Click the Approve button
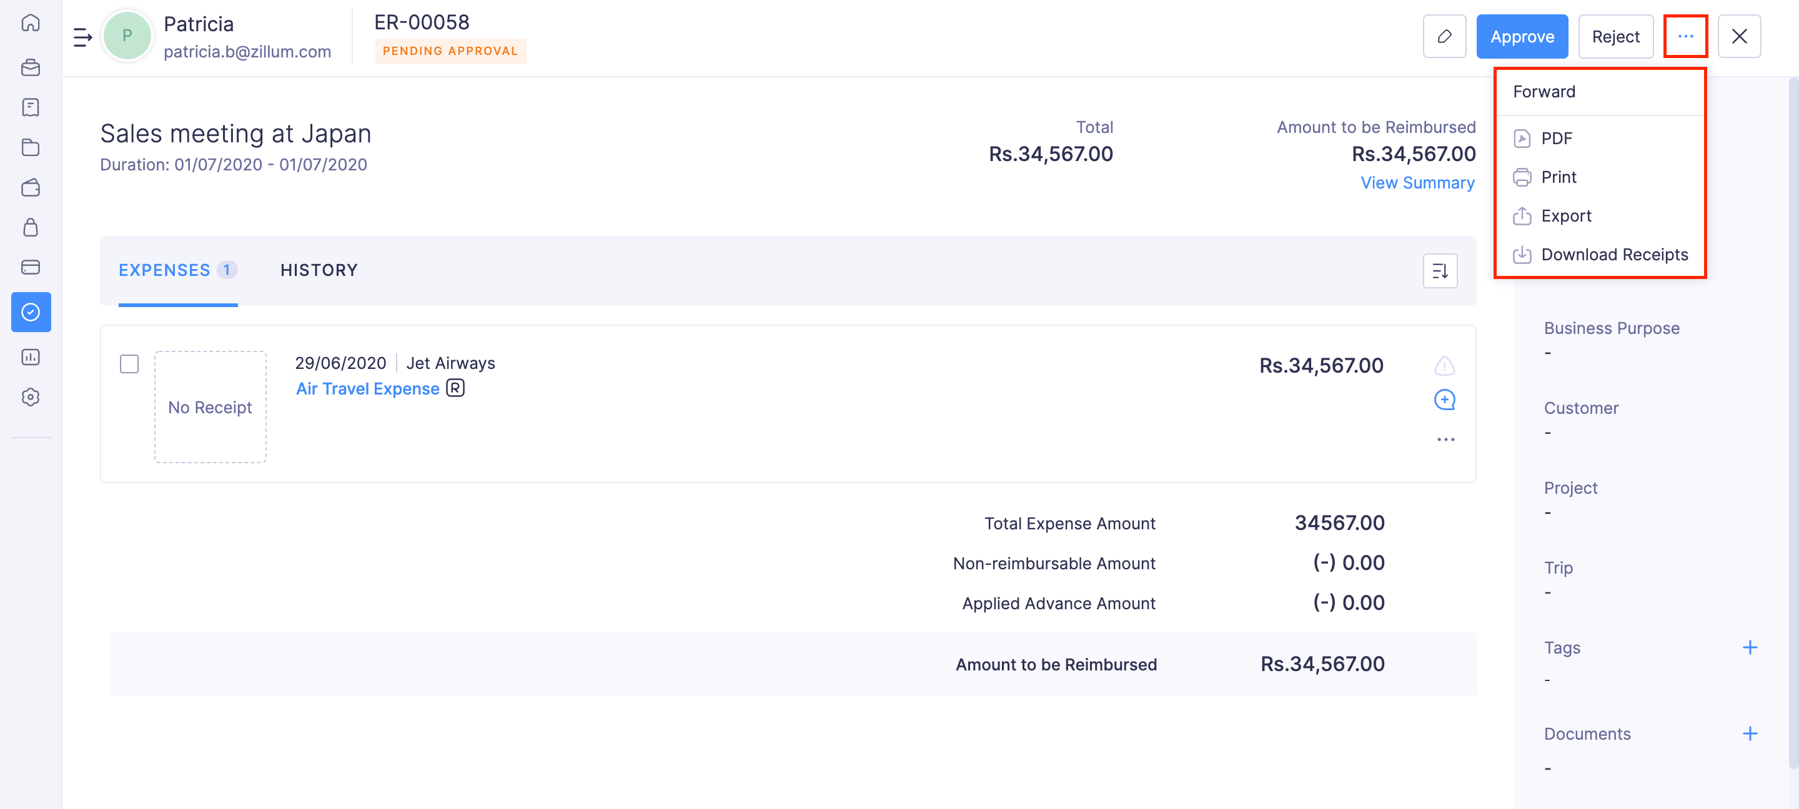 click(x=1522, y=36)
